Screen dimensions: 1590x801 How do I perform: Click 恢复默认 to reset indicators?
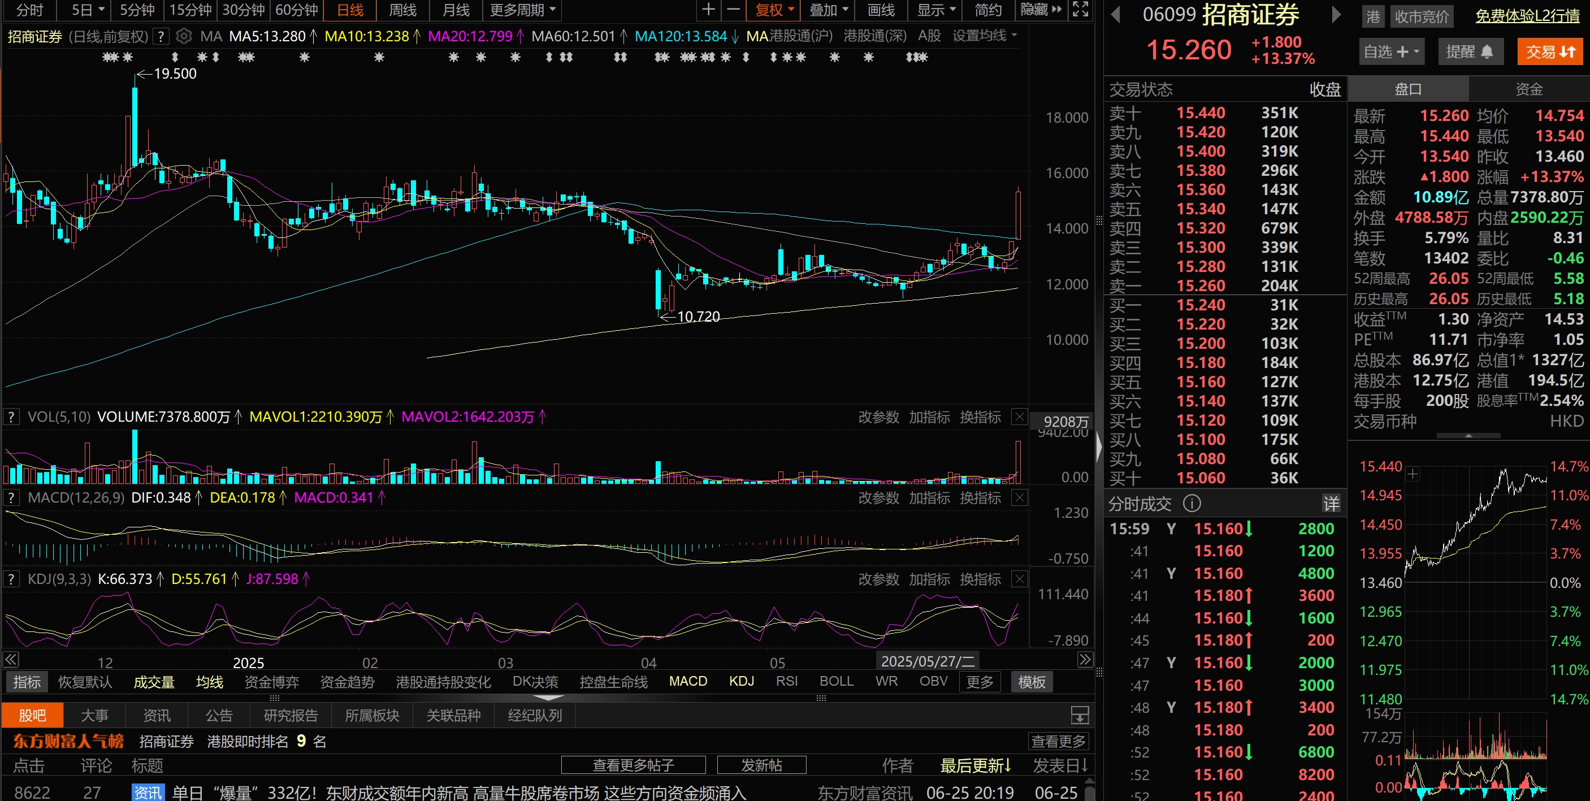[85, 682]
